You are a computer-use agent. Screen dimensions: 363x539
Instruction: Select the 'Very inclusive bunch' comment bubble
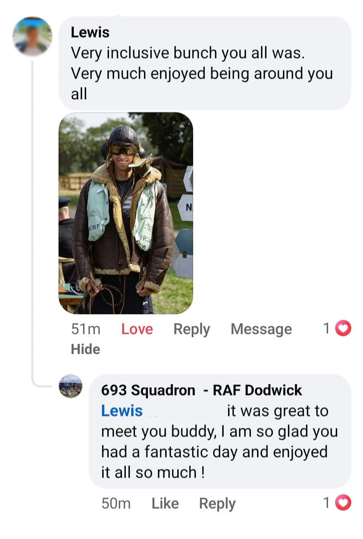[x=205, y=63]
